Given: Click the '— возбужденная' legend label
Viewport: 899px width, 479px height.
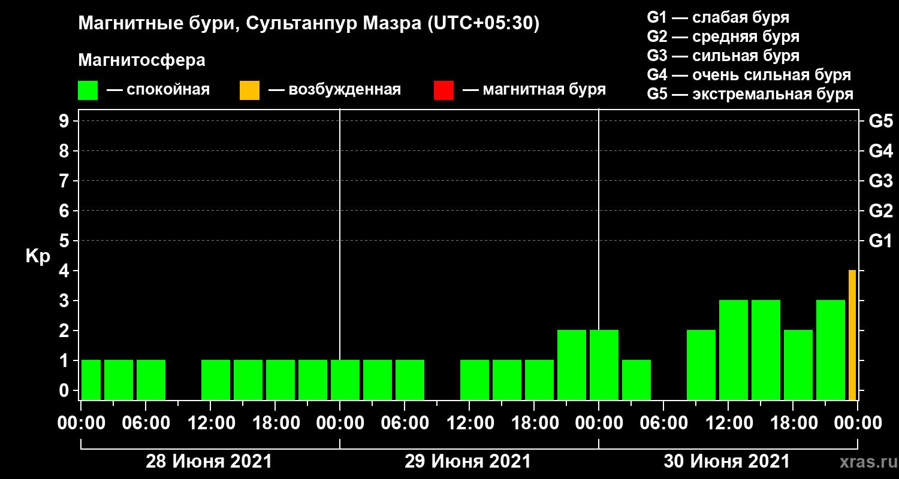Looking at the screenshot, I should [334, 90].
